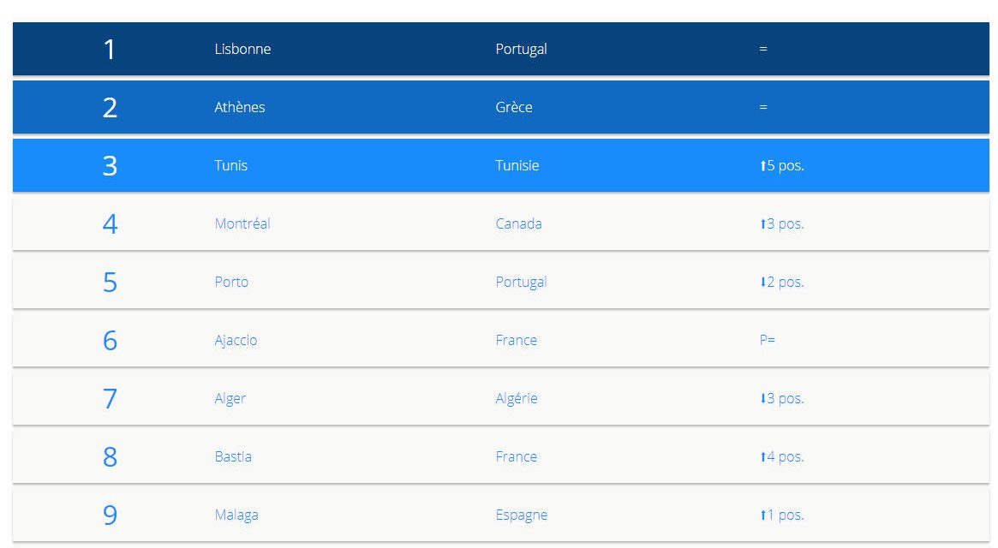998x548 pixels.
Task: Click the equals sign in the Athènes row
Action: pos(763,108)
